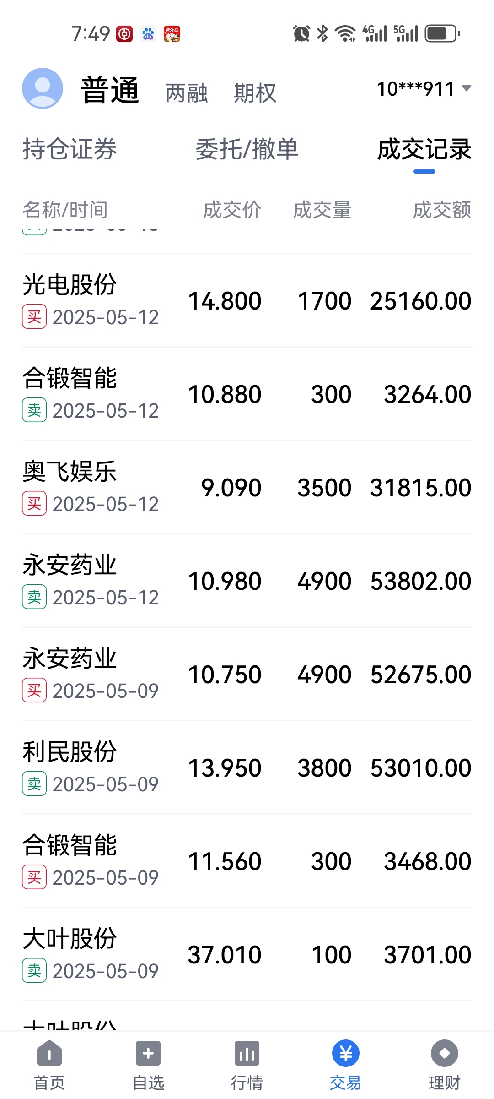494x1099 pixels.
Task: Open the 理财 wealth management icon
Action: (445, 1053)
